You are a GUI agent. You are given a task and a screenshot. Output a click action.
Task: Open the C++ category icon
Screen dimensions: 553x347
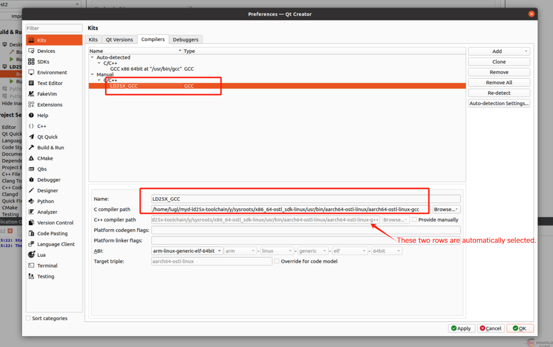[x=31, y=126]
